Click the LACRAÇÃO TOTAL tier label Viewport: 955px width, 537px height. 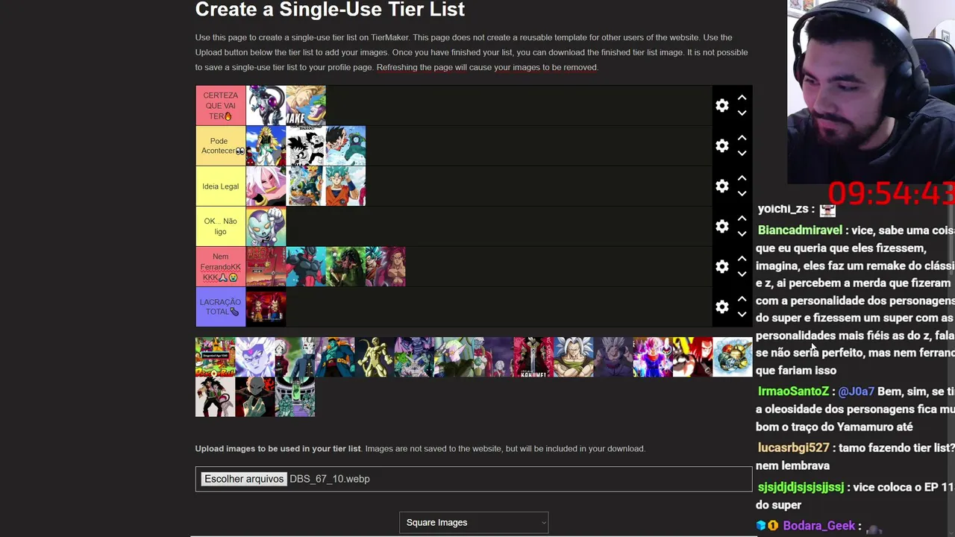click(220, 307)
